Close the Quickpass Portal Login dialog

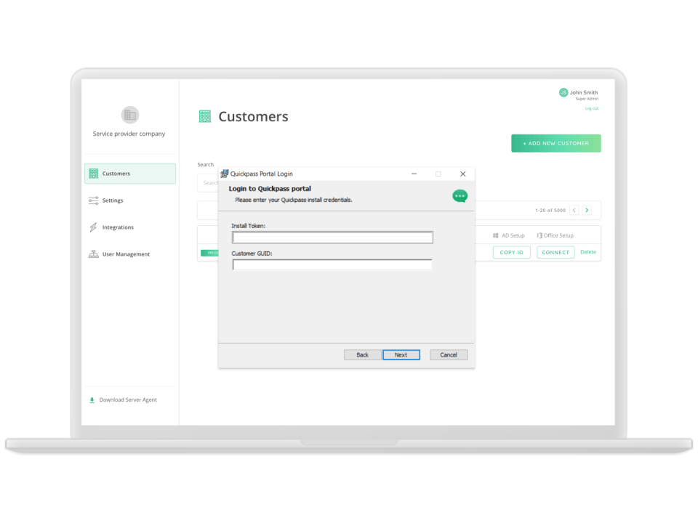click(x=463, y=174)
